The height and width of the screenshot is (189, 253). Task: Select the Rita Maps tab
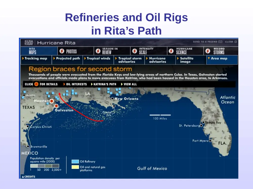pos(39,51)
